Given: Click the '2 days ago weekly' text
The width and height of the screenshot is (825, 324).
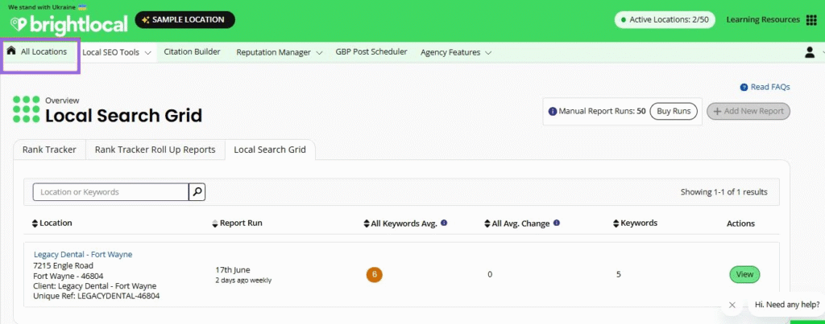Looking at the screenshot, I should 243,281.
